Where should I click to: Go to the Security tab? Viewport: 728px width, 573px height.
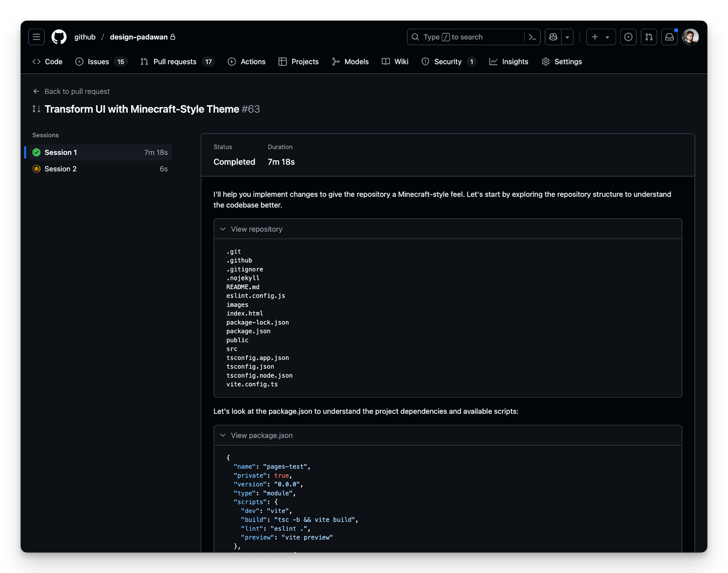(449, 62)
